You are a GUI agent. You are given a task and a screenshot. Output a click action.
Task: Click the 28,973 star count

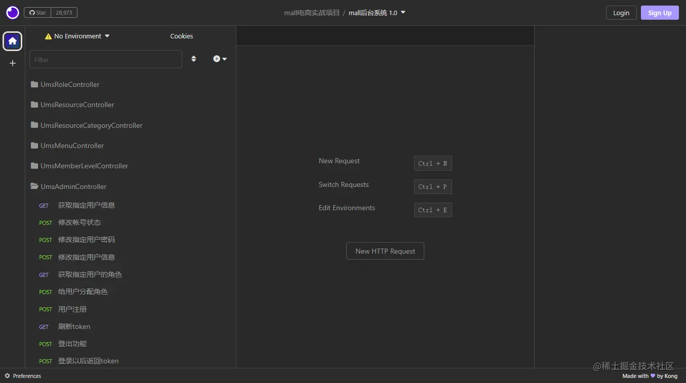(x=64, y=13)
